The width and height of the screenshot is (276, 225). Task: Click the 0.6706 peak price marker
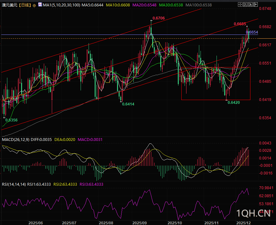(x=159, y=18)
